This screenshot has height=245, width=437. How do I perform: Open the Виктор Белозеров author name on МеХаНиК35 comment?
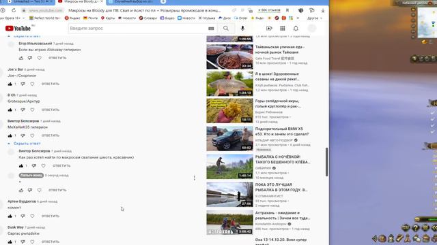point(23,121)
